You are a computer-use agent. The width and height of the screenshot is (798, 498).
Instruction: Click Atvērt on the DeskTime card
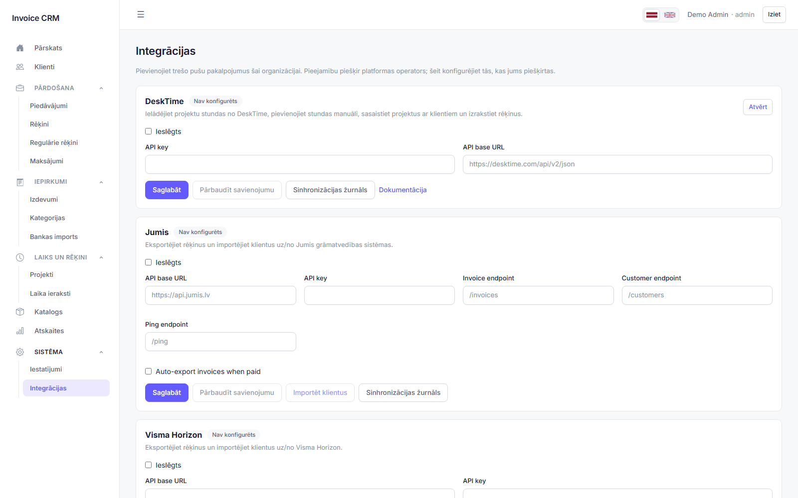click(758, 107)
